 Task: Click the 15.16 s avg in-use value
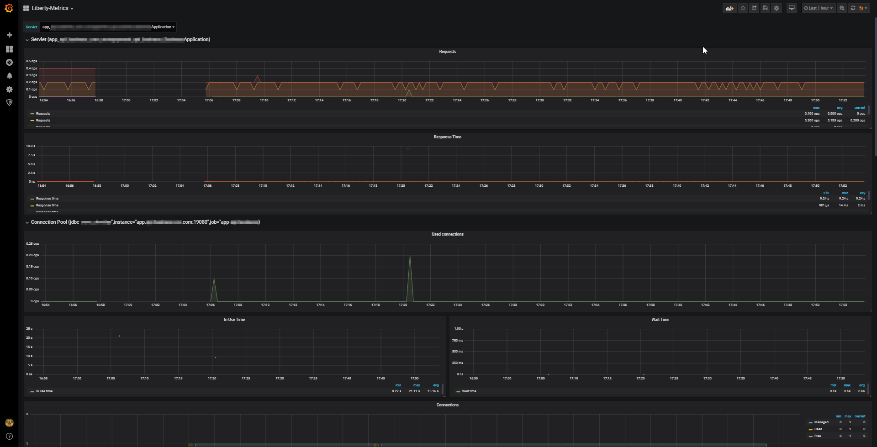(x=433, y=391)
